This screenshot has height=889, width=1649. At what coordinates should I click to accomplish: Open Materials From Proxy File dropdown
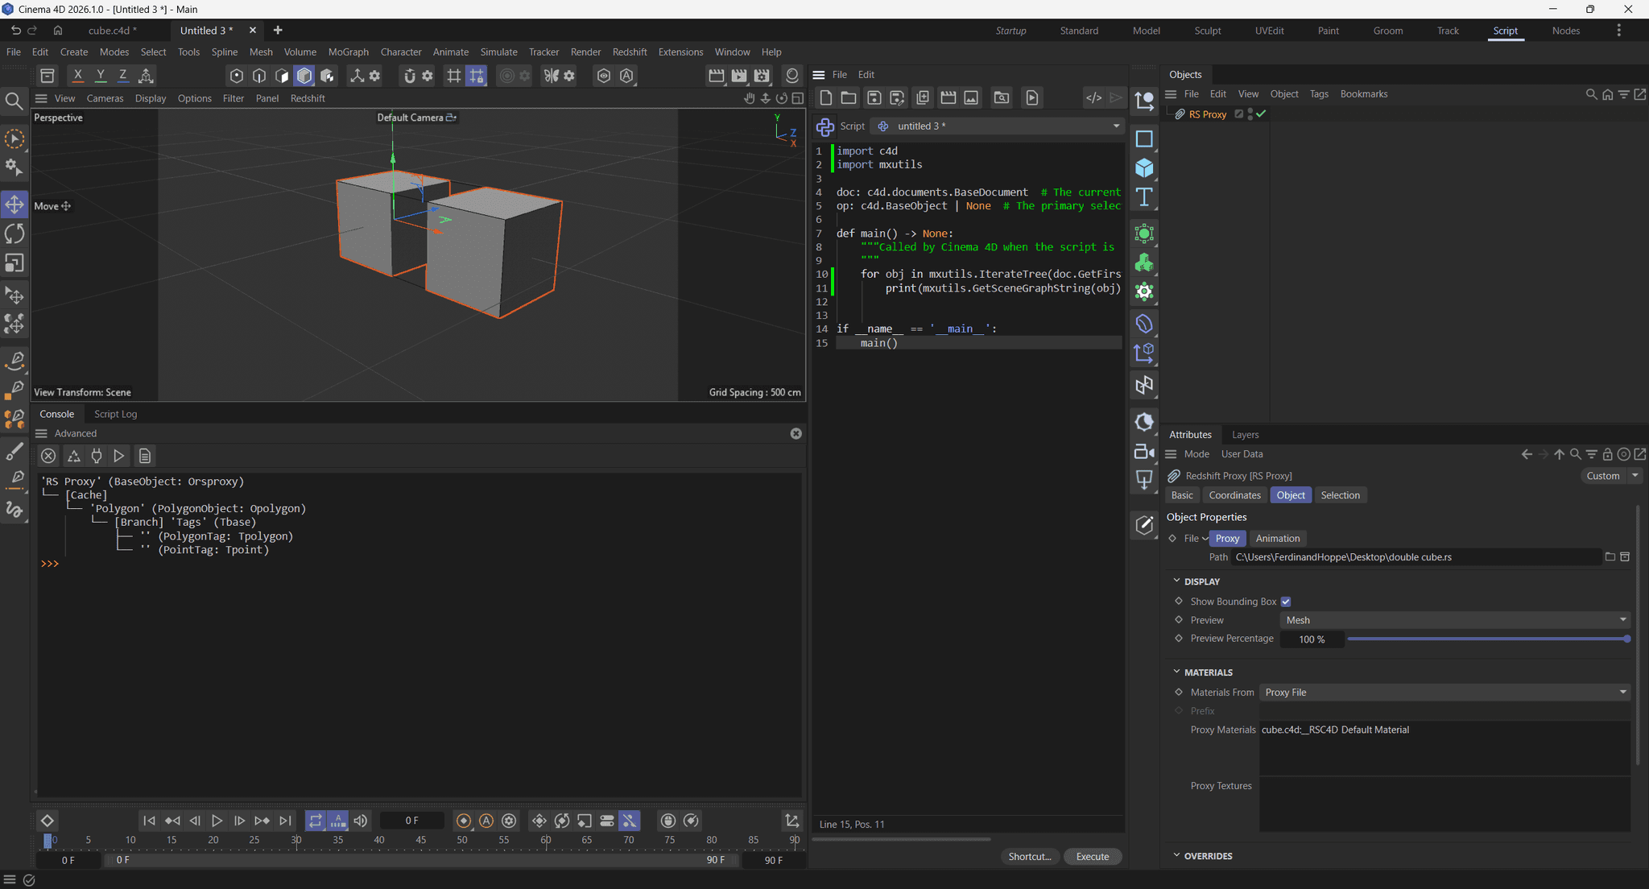(x=1444, y=693)
